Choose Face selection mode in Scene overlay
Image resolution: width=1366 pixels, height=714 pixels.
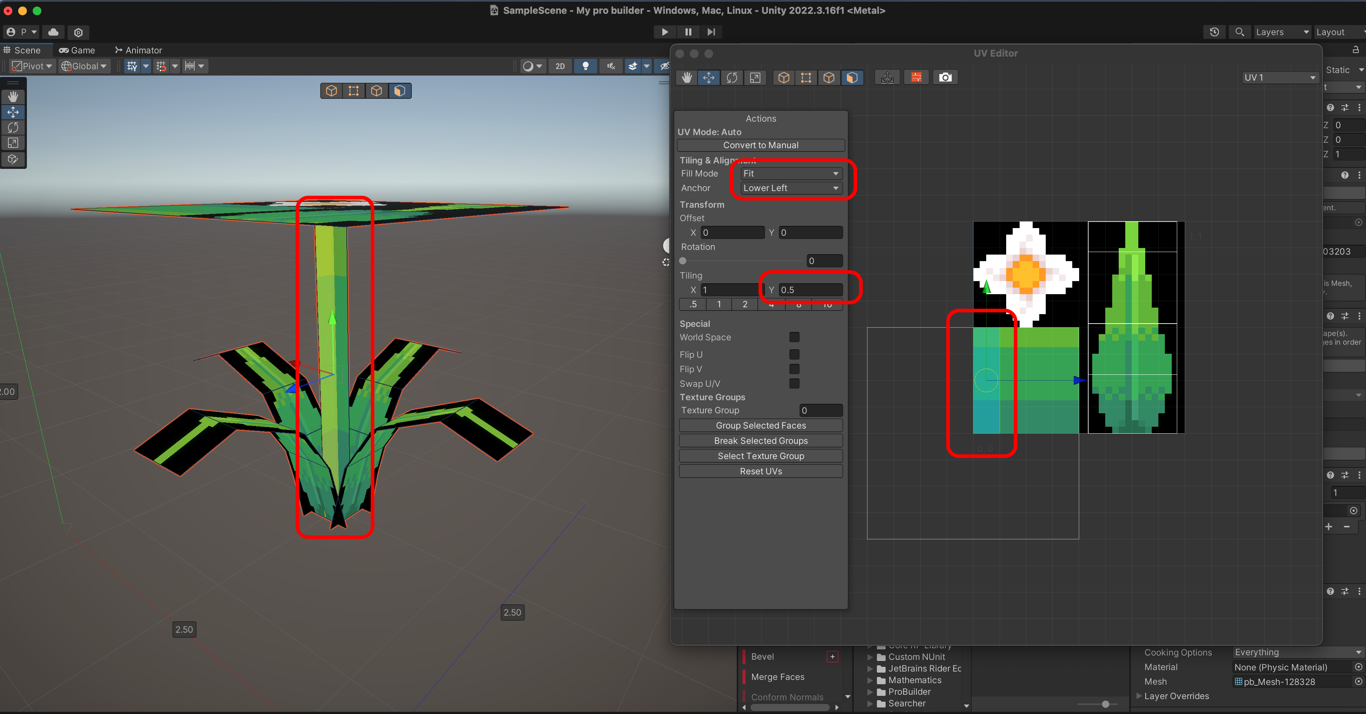tap(399, 91)
